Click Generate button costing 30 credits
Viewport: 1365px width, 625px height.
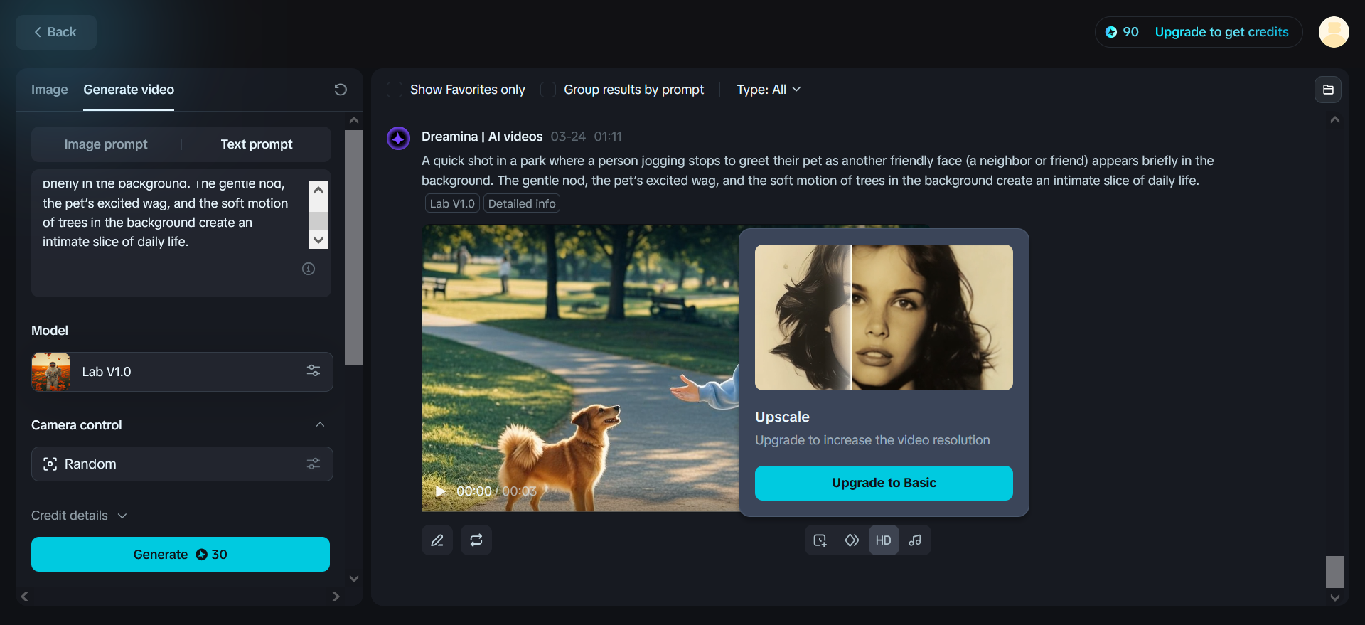(181, 554)
